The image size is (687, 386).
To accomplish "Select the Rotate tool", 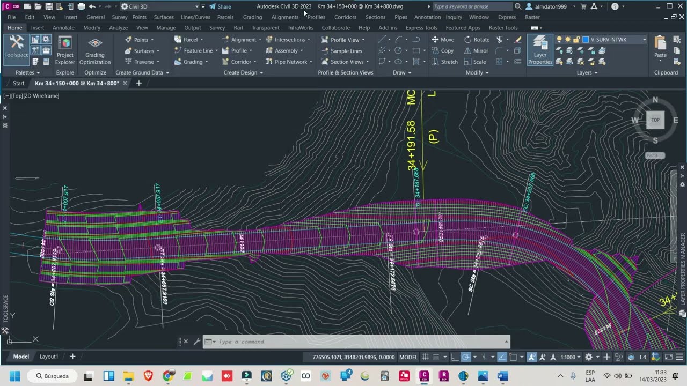I will [x=477, y=40].
